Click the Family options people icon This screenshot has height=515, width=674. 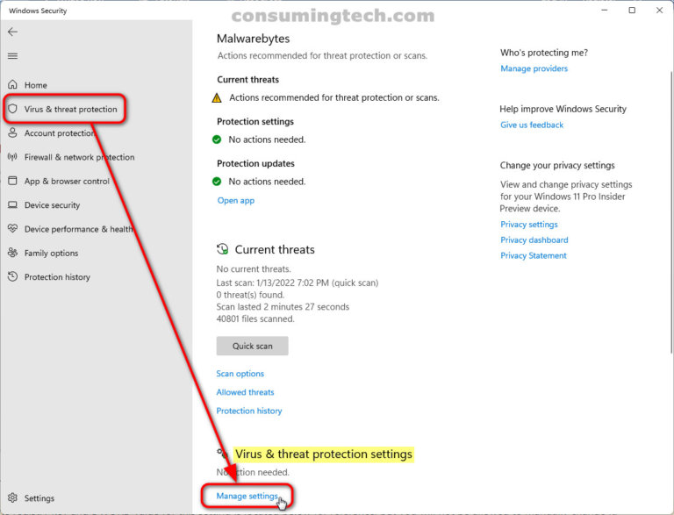tap(12, 253)
